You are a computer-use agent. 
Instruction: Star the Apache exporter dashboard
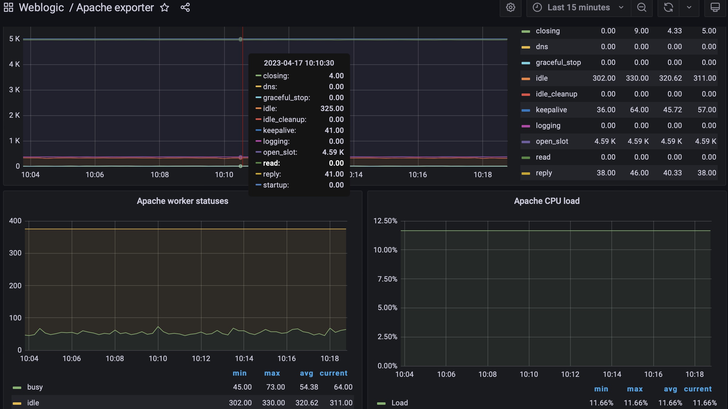point(165,7)
